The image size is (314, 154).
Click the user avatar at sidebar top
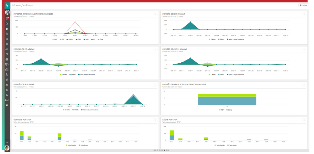pos(7,12)
